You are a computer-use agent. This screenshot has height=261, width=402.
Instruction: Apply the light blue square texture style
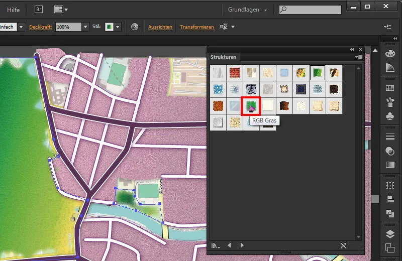point(284,73)
